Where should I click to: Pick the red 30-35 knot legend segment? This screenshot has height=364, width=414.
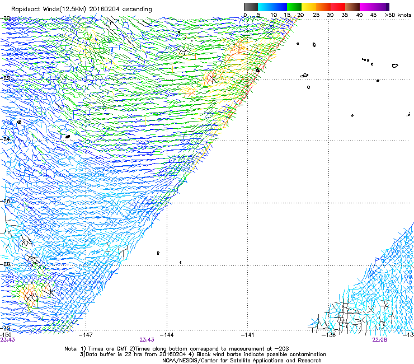(x=338, y=7)
